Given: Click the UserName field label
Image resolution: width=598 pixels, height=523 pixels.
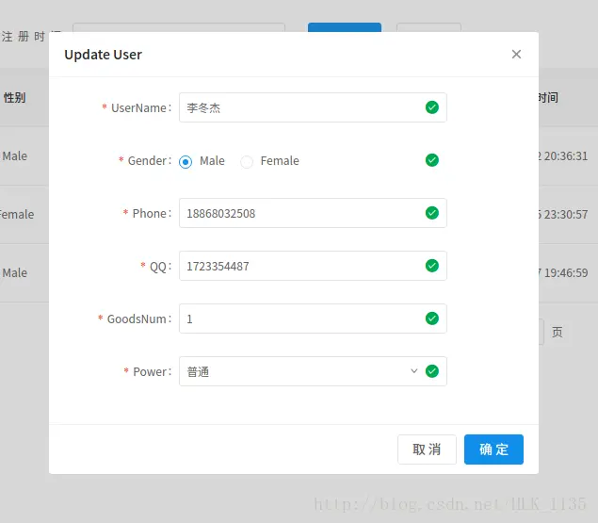Looking at the screenshot, I should point(137,108).
